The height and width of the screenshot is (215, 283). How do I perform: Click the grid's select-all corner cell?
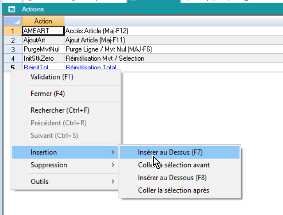pos(12,21)
